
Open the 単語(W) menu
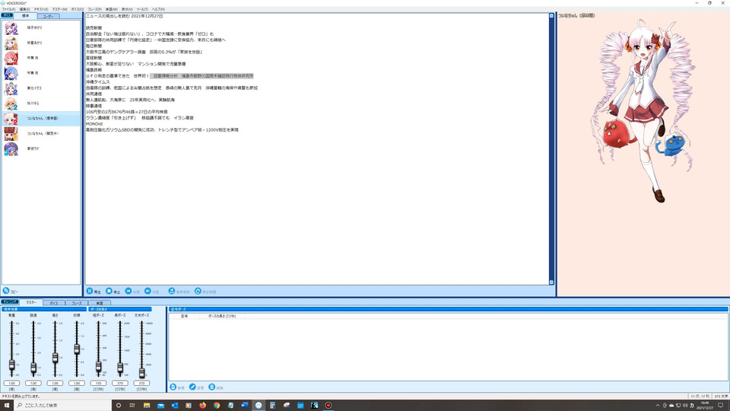tap(111, 9)
